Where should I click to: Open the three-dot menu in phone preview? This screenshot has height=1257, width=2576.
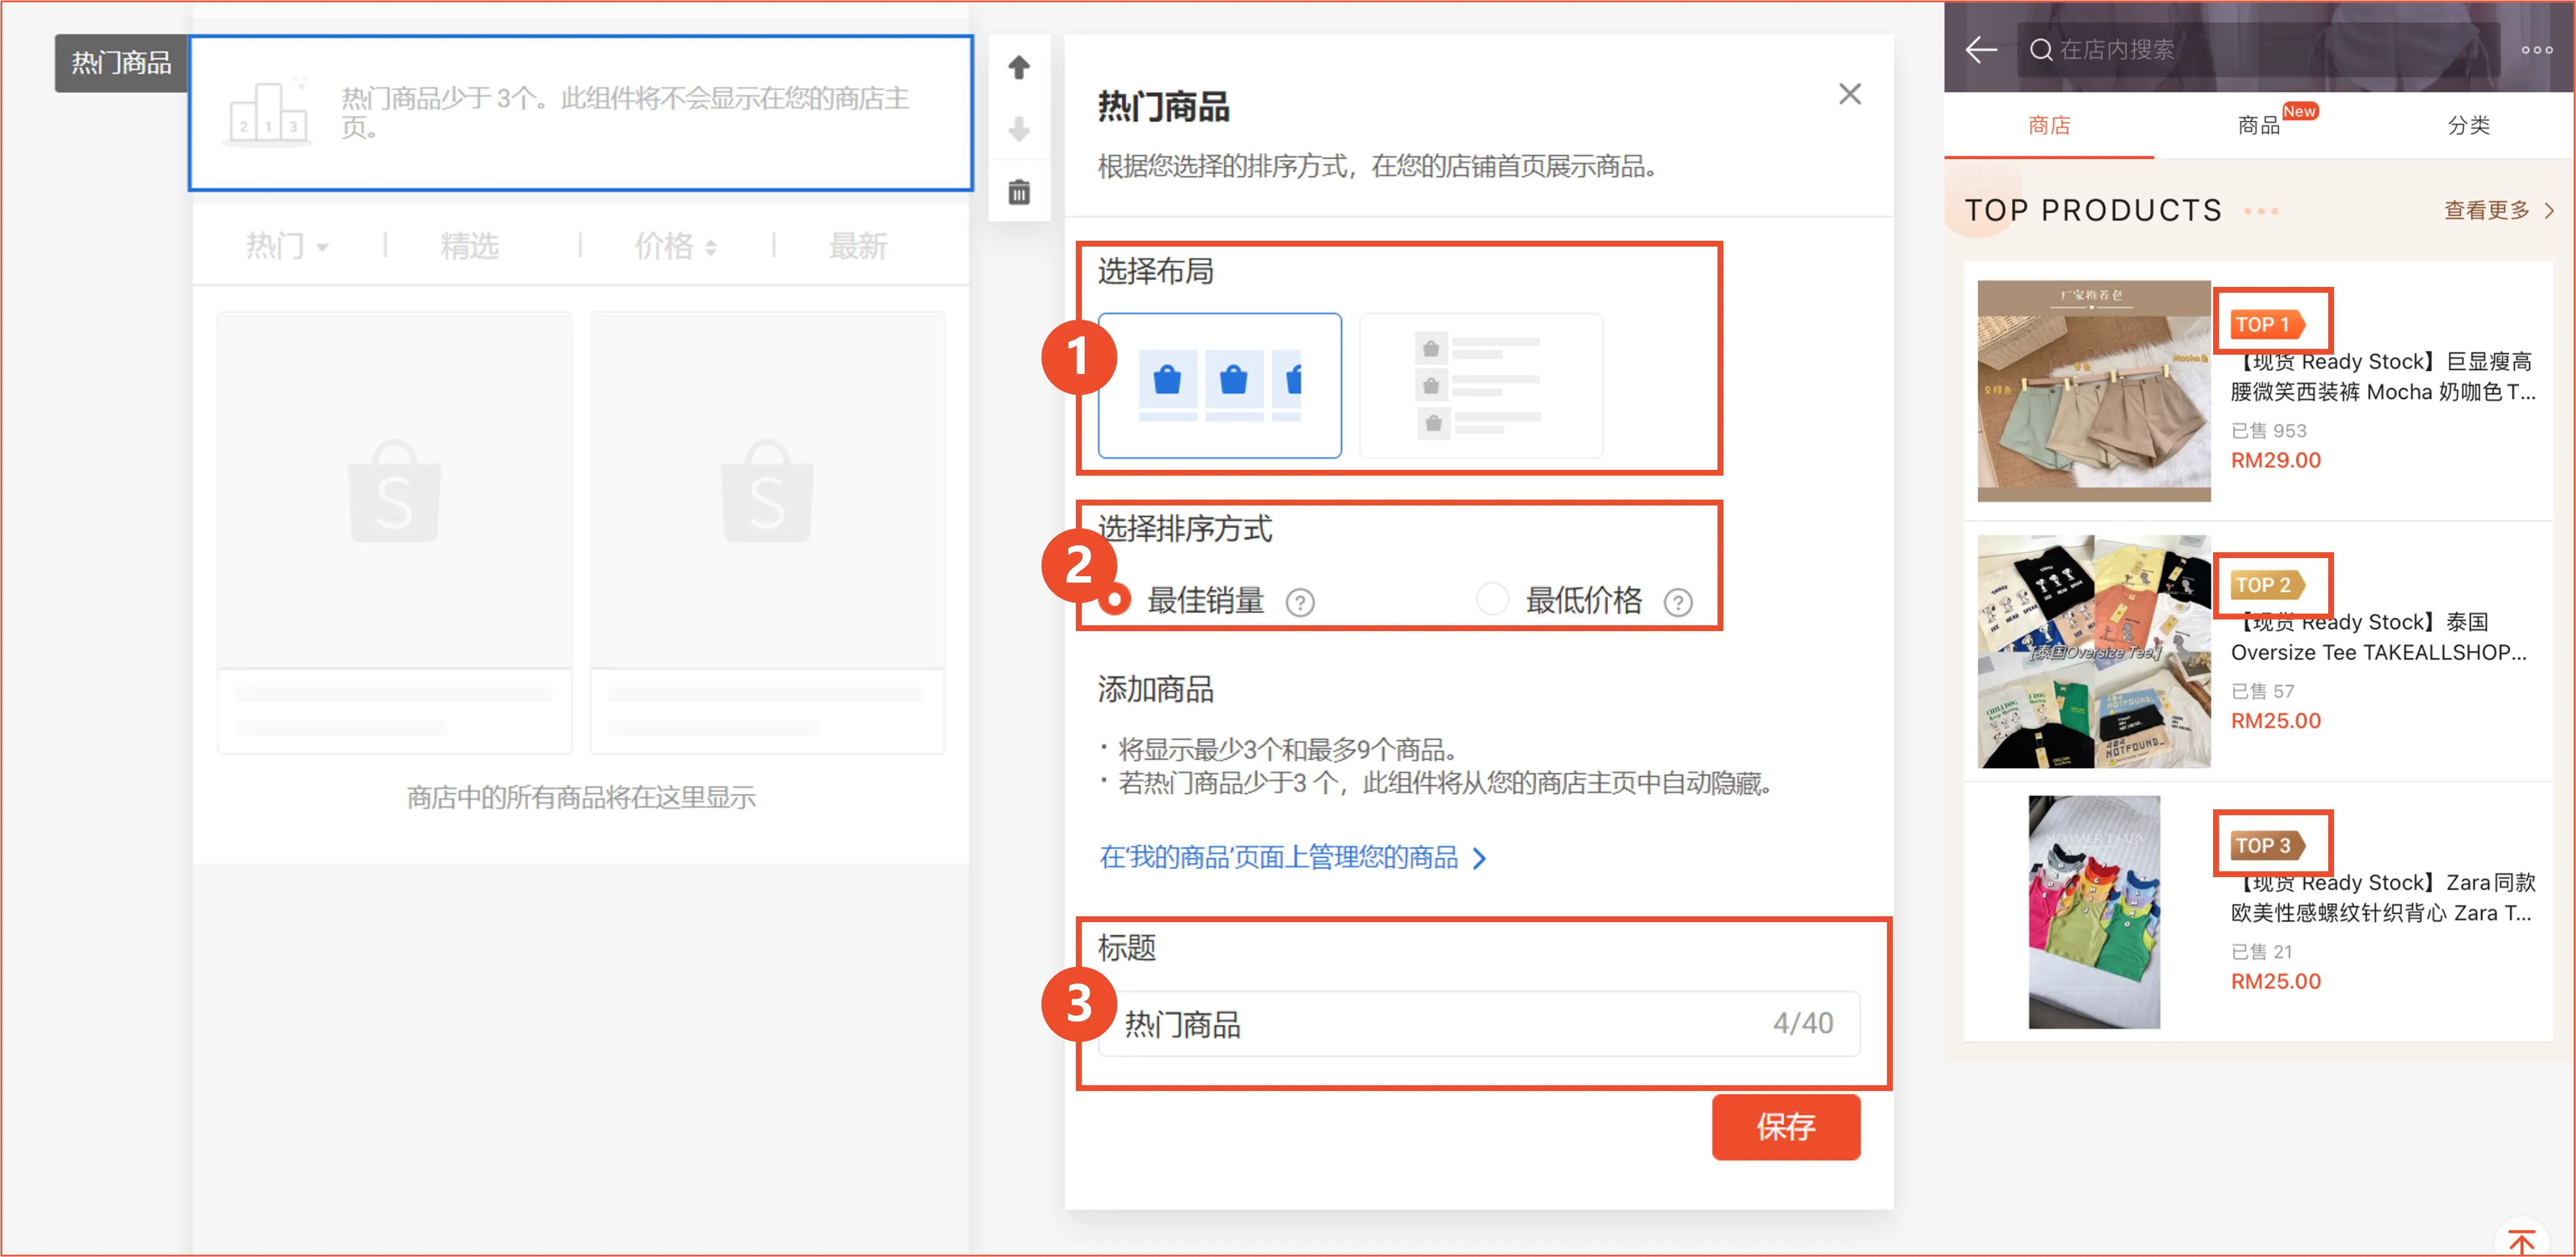point(2537,49)
